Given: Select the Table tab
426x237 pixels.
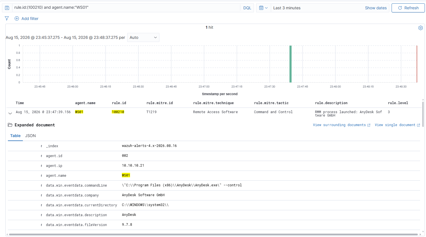Looking at the screenshot, I should tap(15, 136).
